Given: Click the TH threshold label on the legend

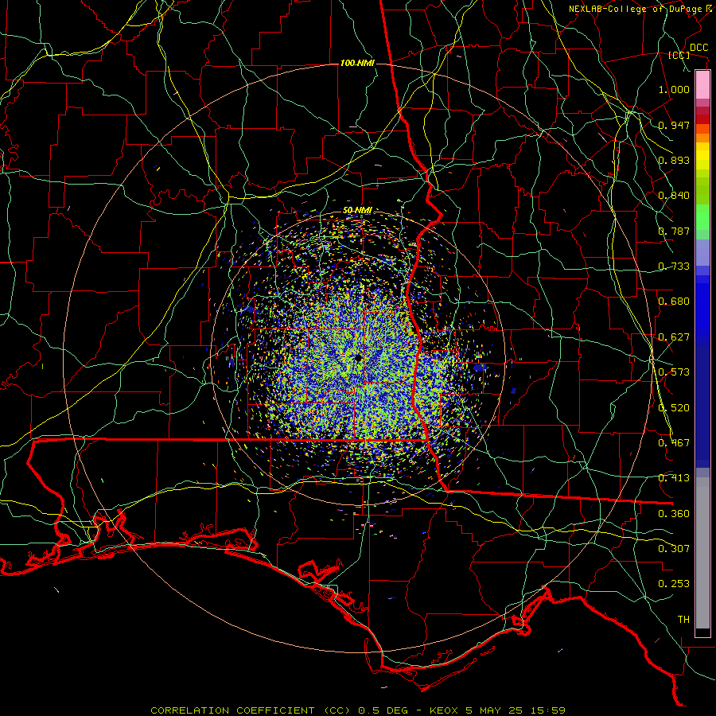Looking at the screenshot, I should click(x=683, y=620).
